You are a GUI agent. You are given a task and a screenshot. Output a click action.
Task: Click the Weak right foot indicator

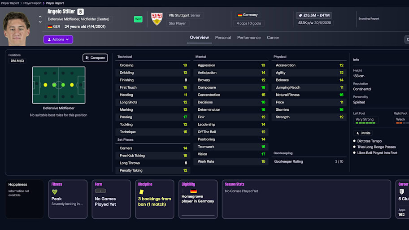tap(401, 120)
